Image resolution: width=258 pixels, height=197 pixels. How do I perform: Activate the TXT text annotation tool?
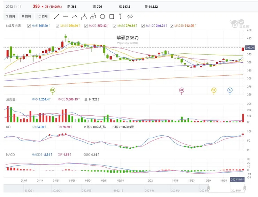coord(121,16)
